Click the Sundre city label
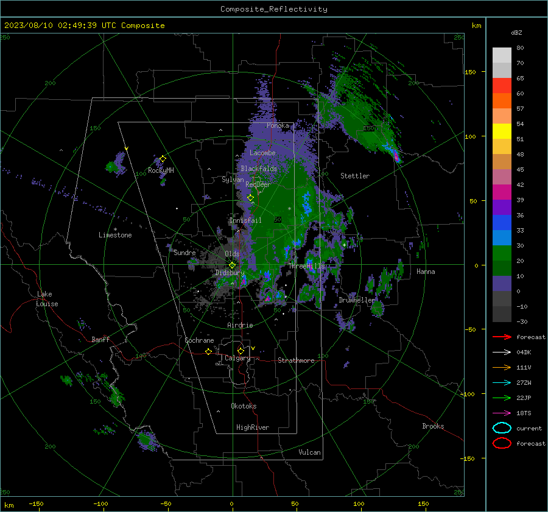Image resolution: width=548 pixels, height=512 pixels. 184,253
